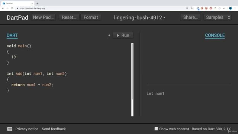Image resolution: width=238 pixels, height=134 pixels.
Task: Close the DartPad browser tab
Action: [x=32, y=3]
